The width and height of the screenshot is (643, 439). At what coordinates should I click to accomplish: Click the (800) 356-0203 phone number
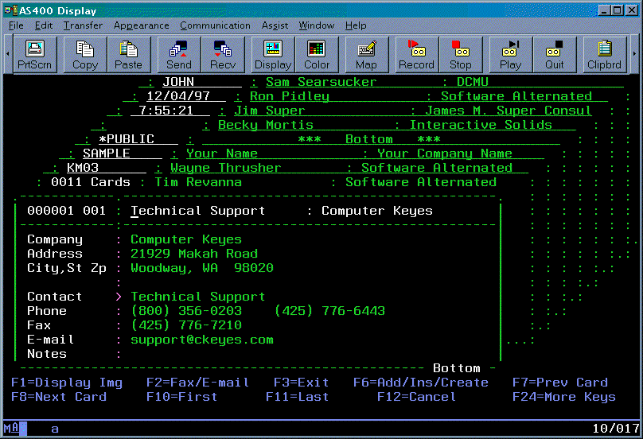(x=186, y=311)
